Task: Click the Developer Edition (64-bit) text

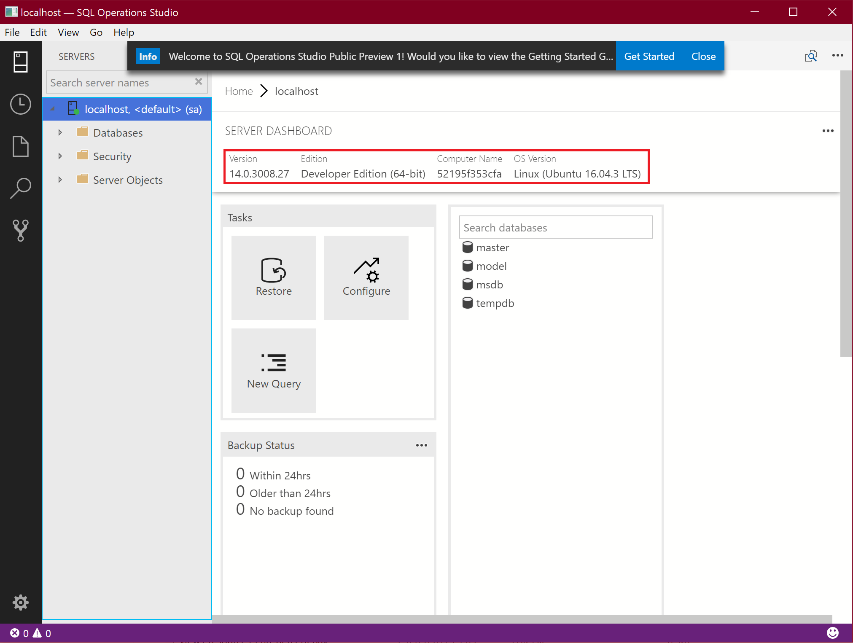Action: tap(363, 174)
